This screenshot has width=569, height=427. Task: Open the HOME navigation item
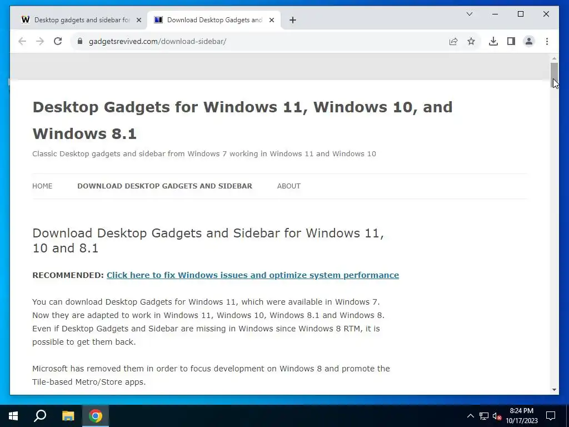[x=42, y=186]
